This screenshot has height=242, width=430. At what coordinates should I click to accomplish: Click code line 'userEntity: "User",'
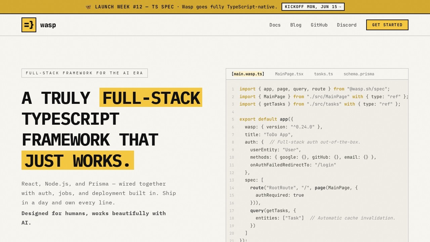(276, 150)
